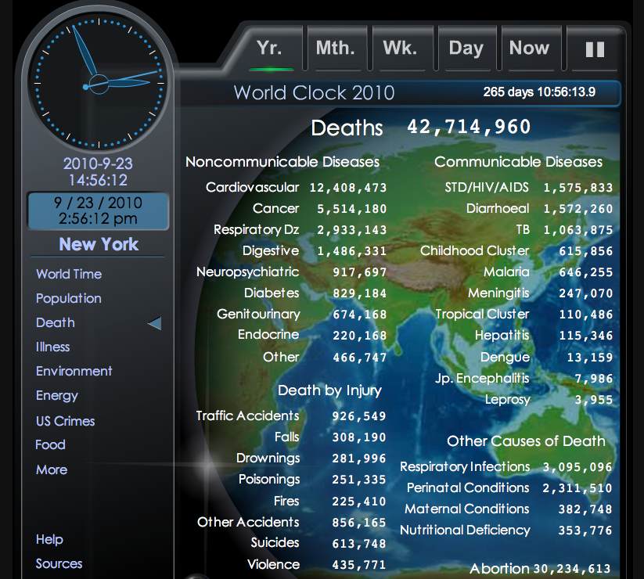Click the Diabetes 829,184 value
644x579 pixels.
(359, 293)
